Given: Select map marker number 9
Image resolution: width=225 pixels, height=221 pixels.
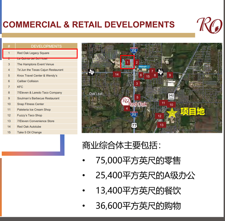Looking at the screenshot, I should 170,75.
